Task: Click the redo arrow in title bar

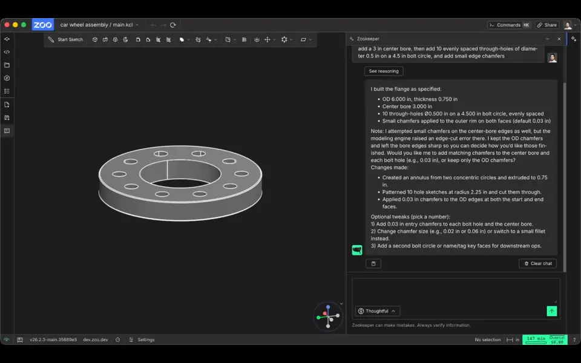Action: tap(163, 25)
